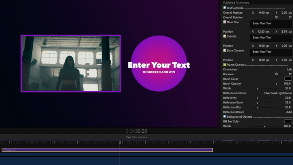Viewport: 293px width, 165px height.
Task: Click the 30.00 timecode display
Action: 141,131
